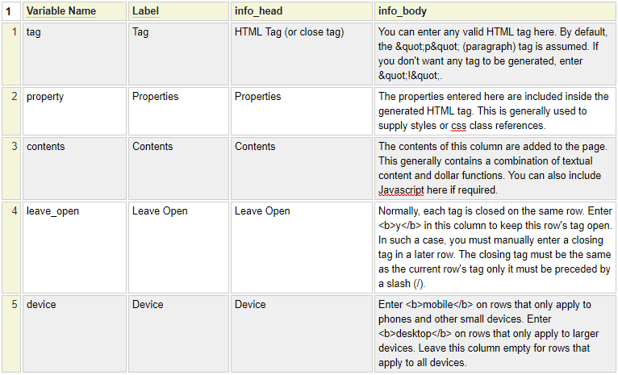
Task: Click the "info_body" column header
Action: click(x=403, y=11)
